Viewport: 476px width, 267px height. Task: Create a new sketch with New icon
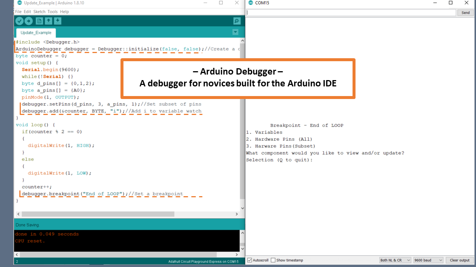[x=39, y=21]
